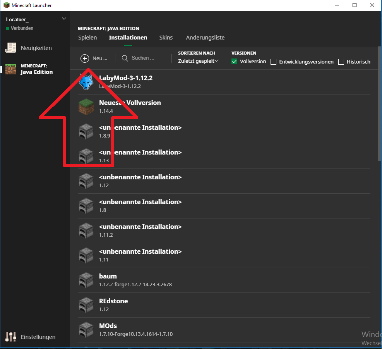Click the 1.14.4 version text
Screen dimensions: 382x349
[x=106, y=111]
